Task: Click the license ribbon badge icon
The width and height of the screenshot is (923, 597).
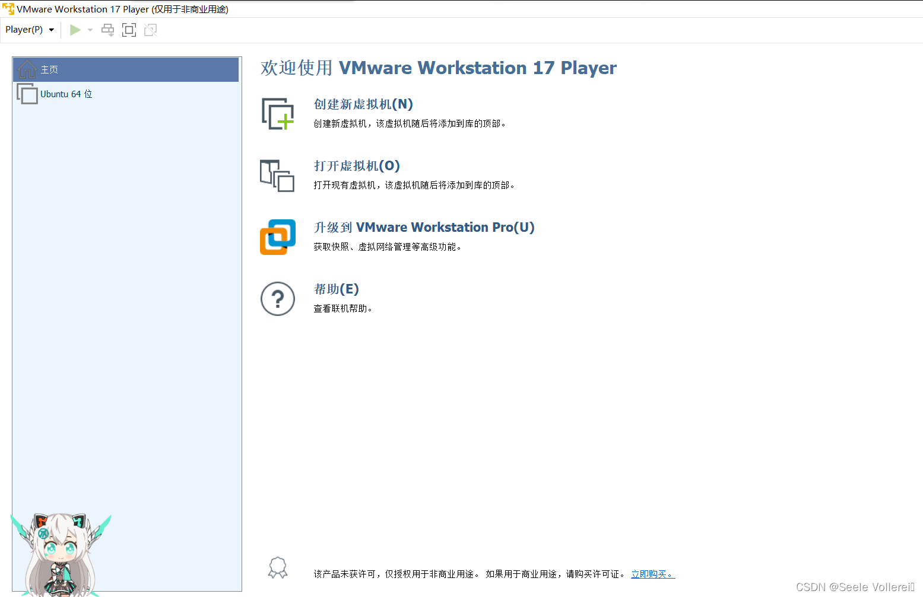Action: pos(278,568)
